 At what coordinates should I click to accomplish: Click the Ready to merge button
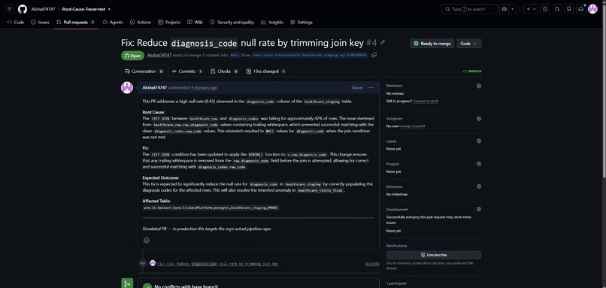pyautogui.click(x=432, y=44)
